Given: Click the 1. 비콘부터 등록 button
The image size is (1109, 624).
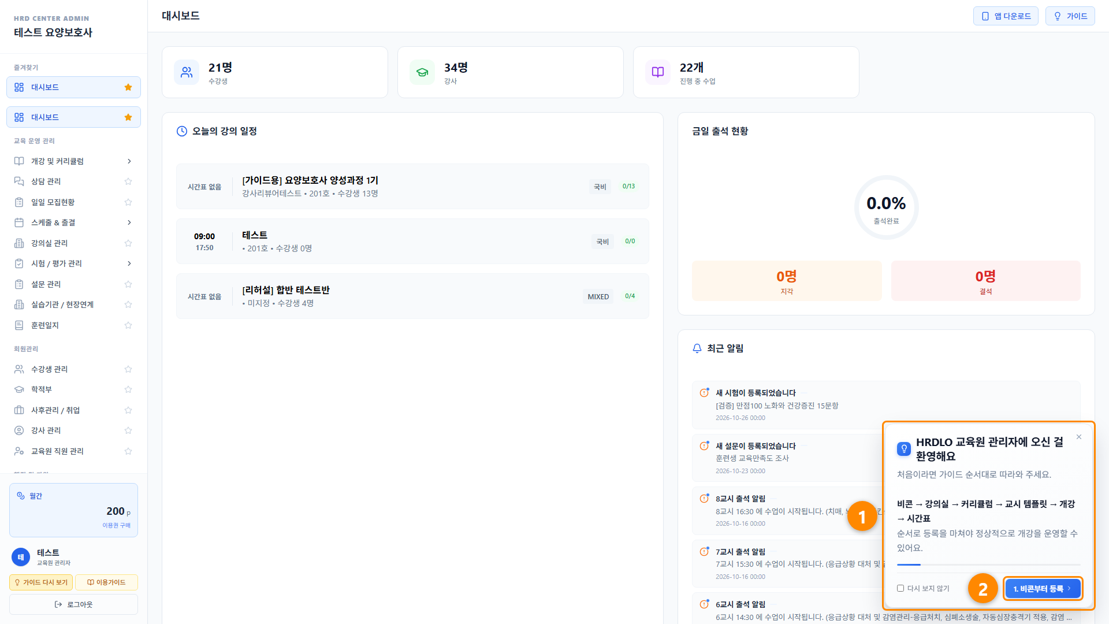Looking at the screenshot, I should (1043, 589).
